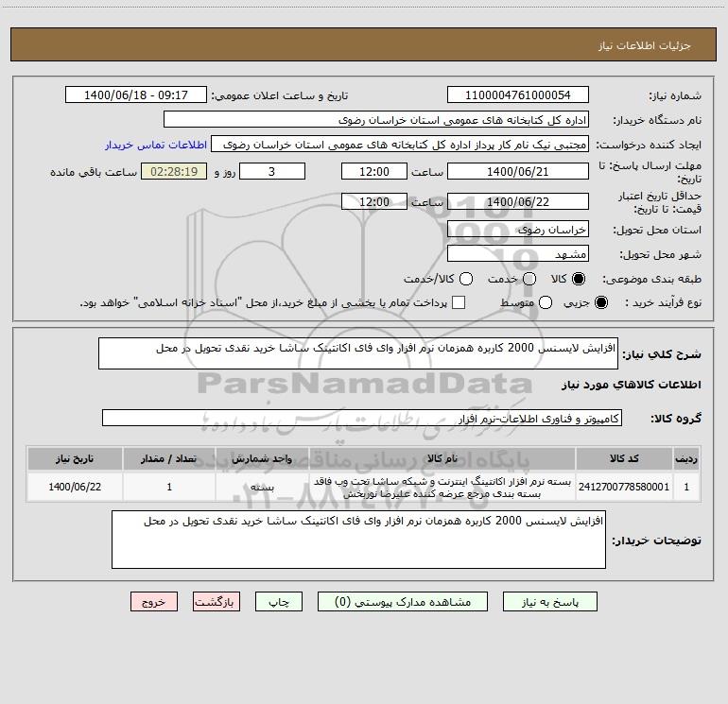
Task: Click the delivery city field مشهد
Action: [x=518, y=254]
